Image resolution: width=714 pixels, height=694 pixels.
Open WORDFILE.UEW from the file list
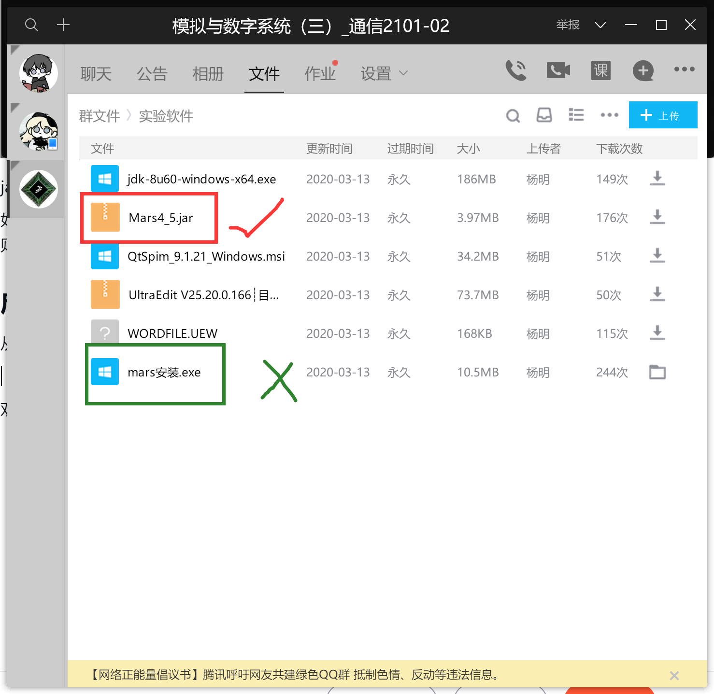click(x=172, y=333)
